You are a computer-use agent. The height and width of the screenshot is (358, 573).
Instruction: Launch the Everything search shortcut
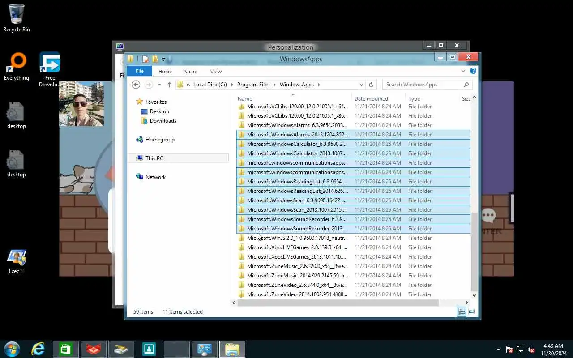click(x=17, y=66)
